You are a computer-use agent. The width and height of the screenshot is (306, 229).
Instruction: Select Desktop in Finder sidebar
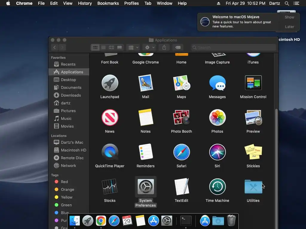pyautogui.click(x=69, y=80)
